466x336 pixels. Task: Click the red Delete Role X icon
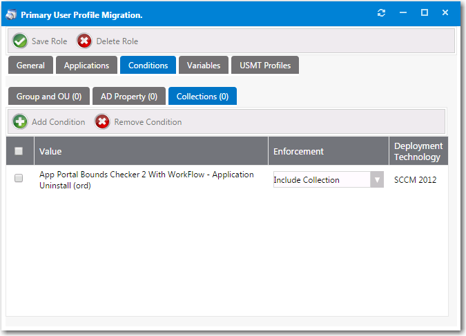(x=84, y=41)
